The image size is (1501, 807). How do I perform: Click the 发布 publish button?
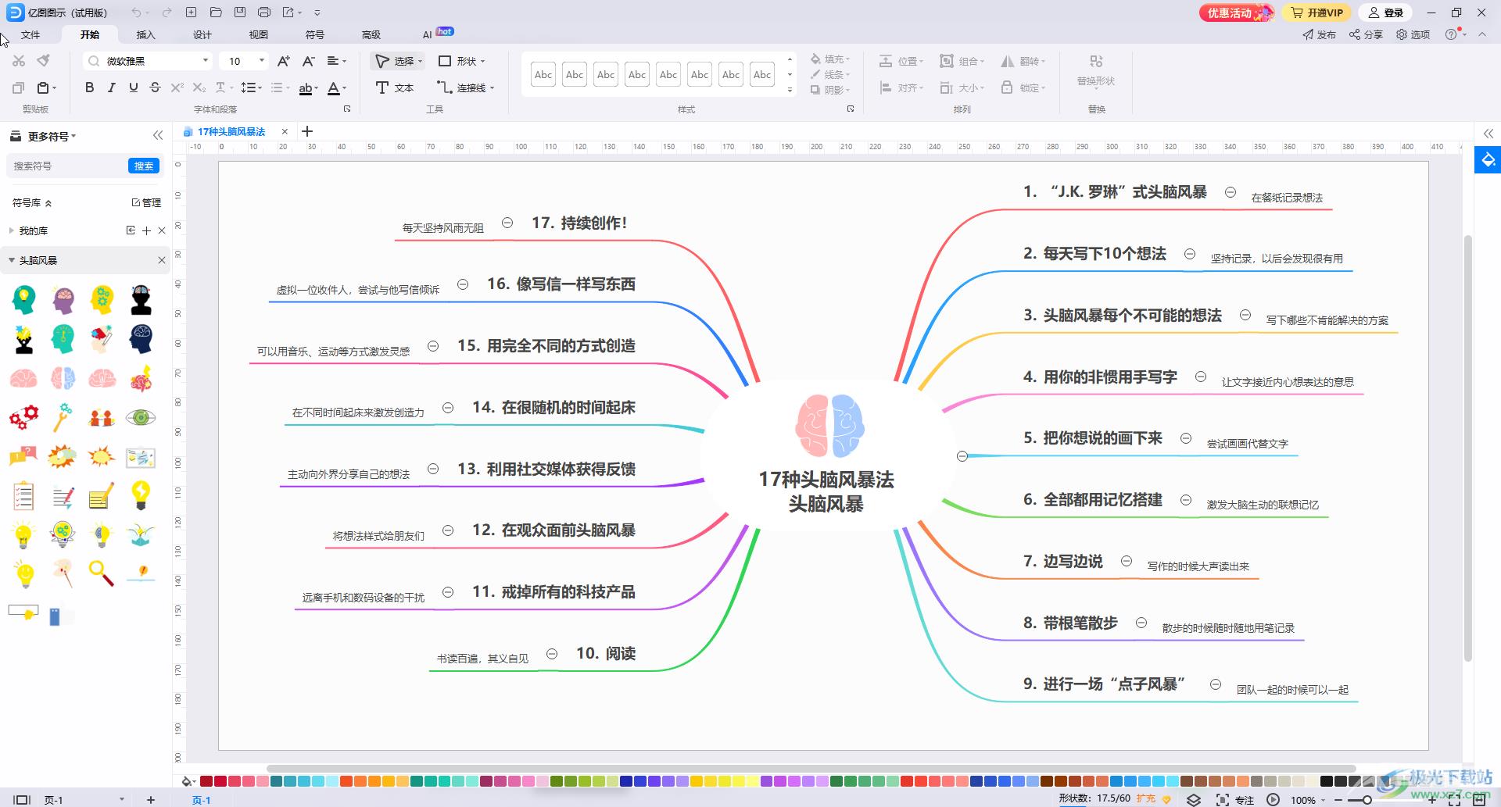(x=1319, y=34)
